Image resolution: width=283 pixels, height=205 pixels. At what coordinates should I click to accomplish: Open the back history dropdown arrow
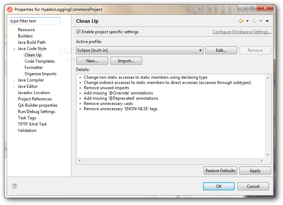click(248, 21)
